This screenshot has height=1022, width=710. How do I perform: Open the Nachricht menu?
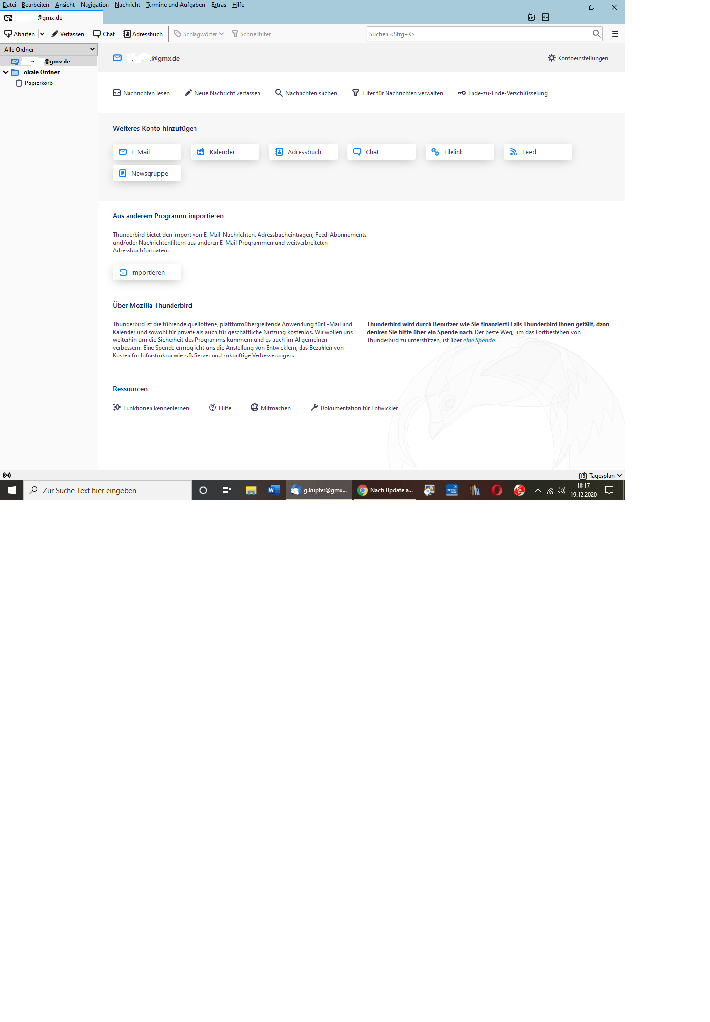128,5
